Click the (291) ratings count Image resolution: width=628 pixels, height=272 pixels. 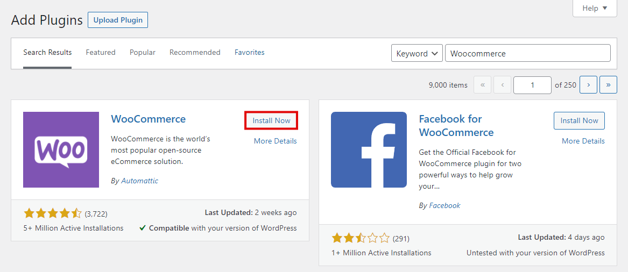click(401, 239)
